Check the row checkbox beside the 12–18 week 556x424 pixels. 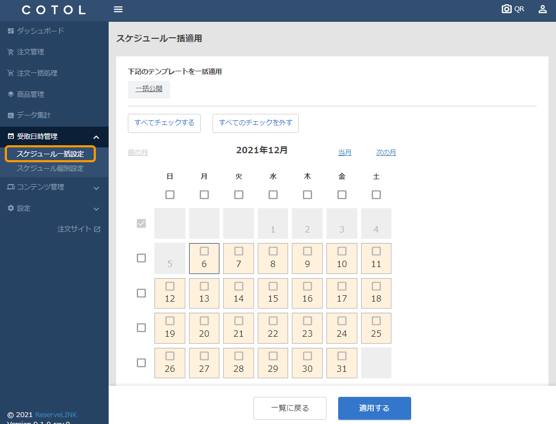141,293
